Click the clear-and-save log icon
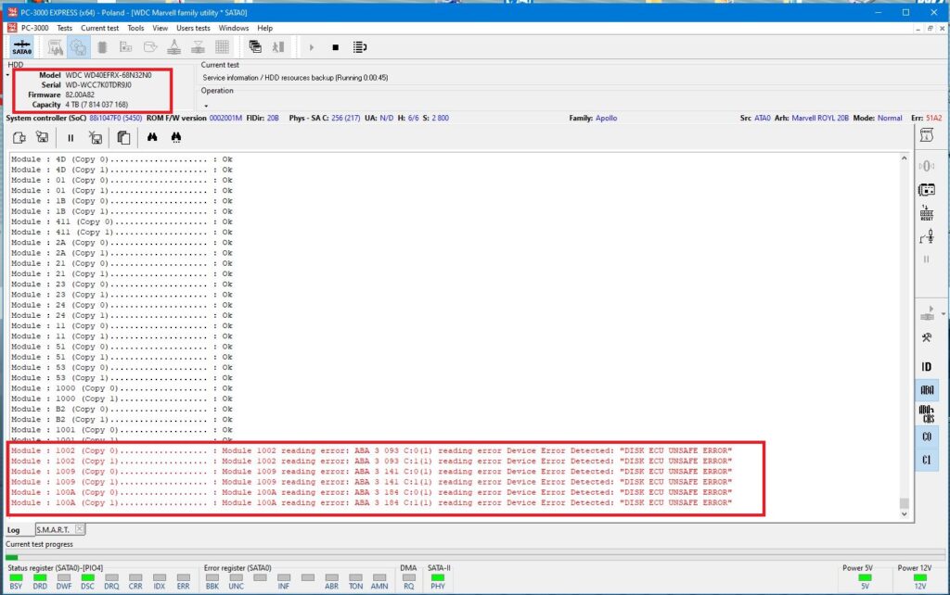Viewport: 950px width, 595px height. [96, 137]
